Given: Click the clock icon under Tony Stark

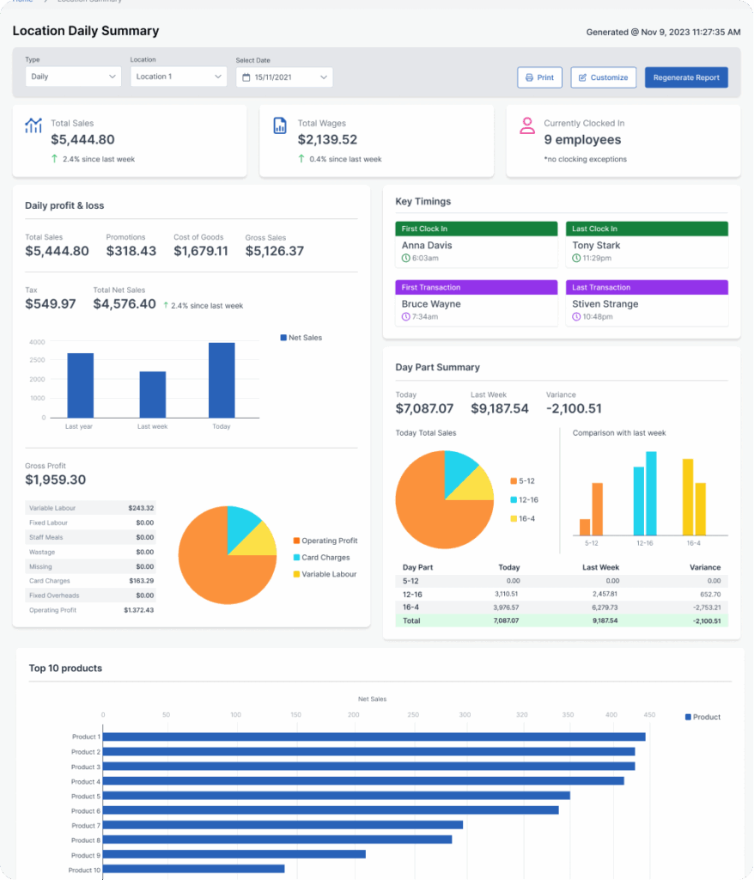Looking at the screenshot, I should click(x=576, y=258).
